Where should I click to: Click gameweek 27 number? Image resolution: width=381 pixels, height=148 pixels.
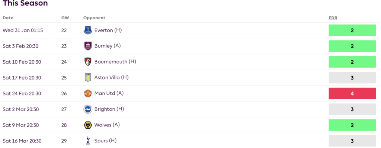point(64,109)
